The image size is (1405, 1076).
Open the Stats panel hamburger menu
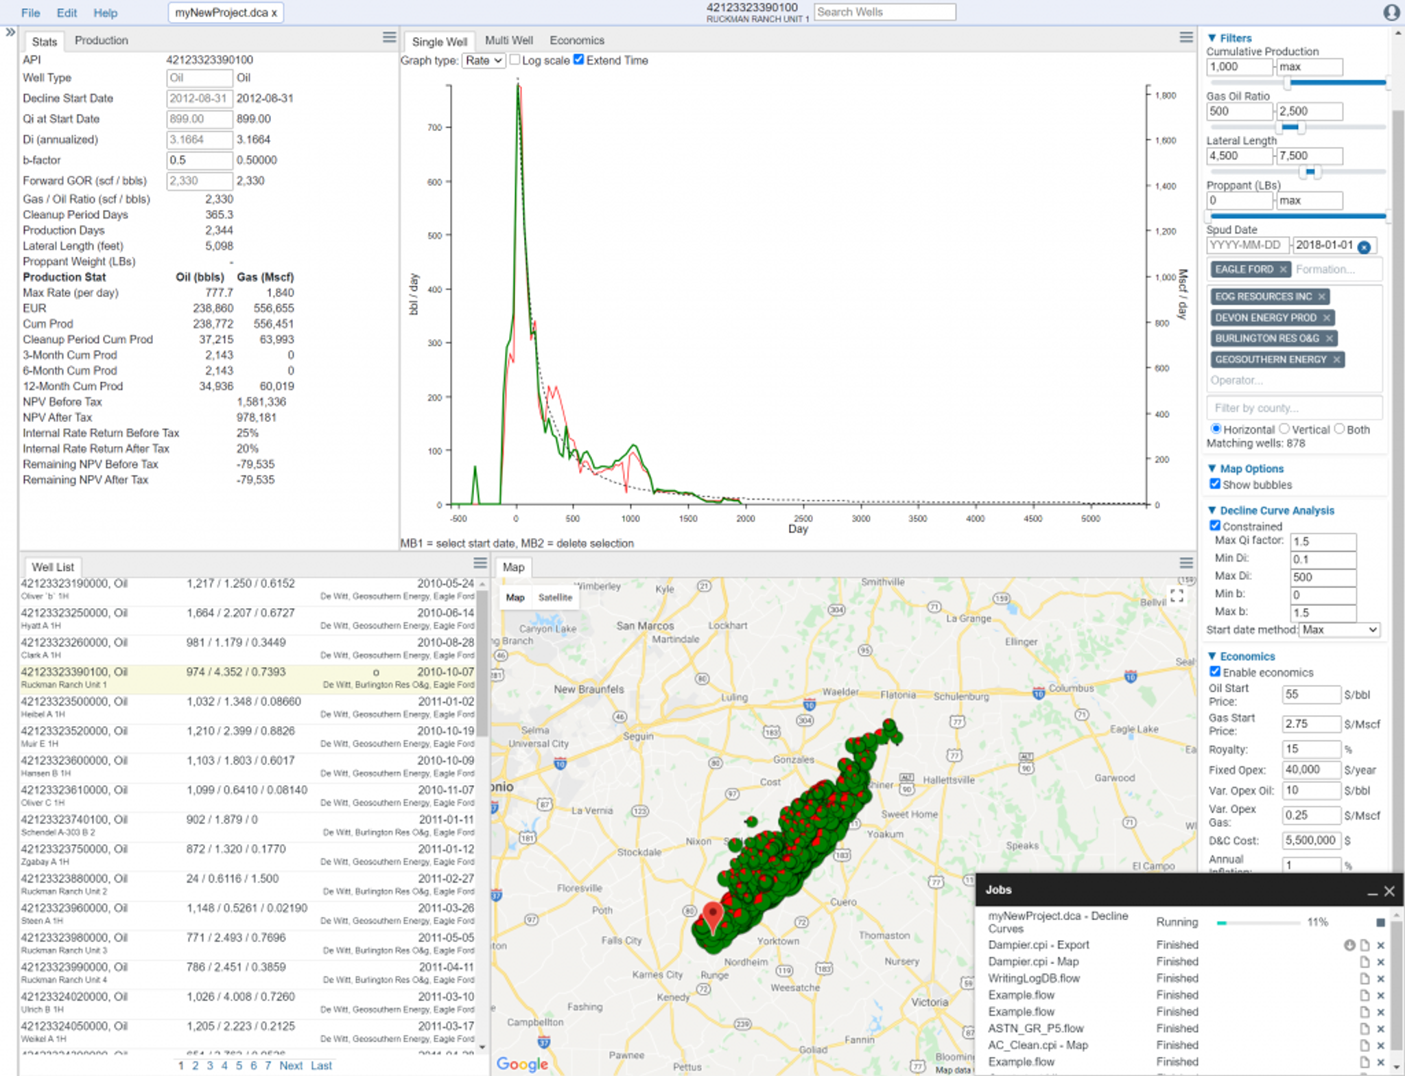point(389,38)
